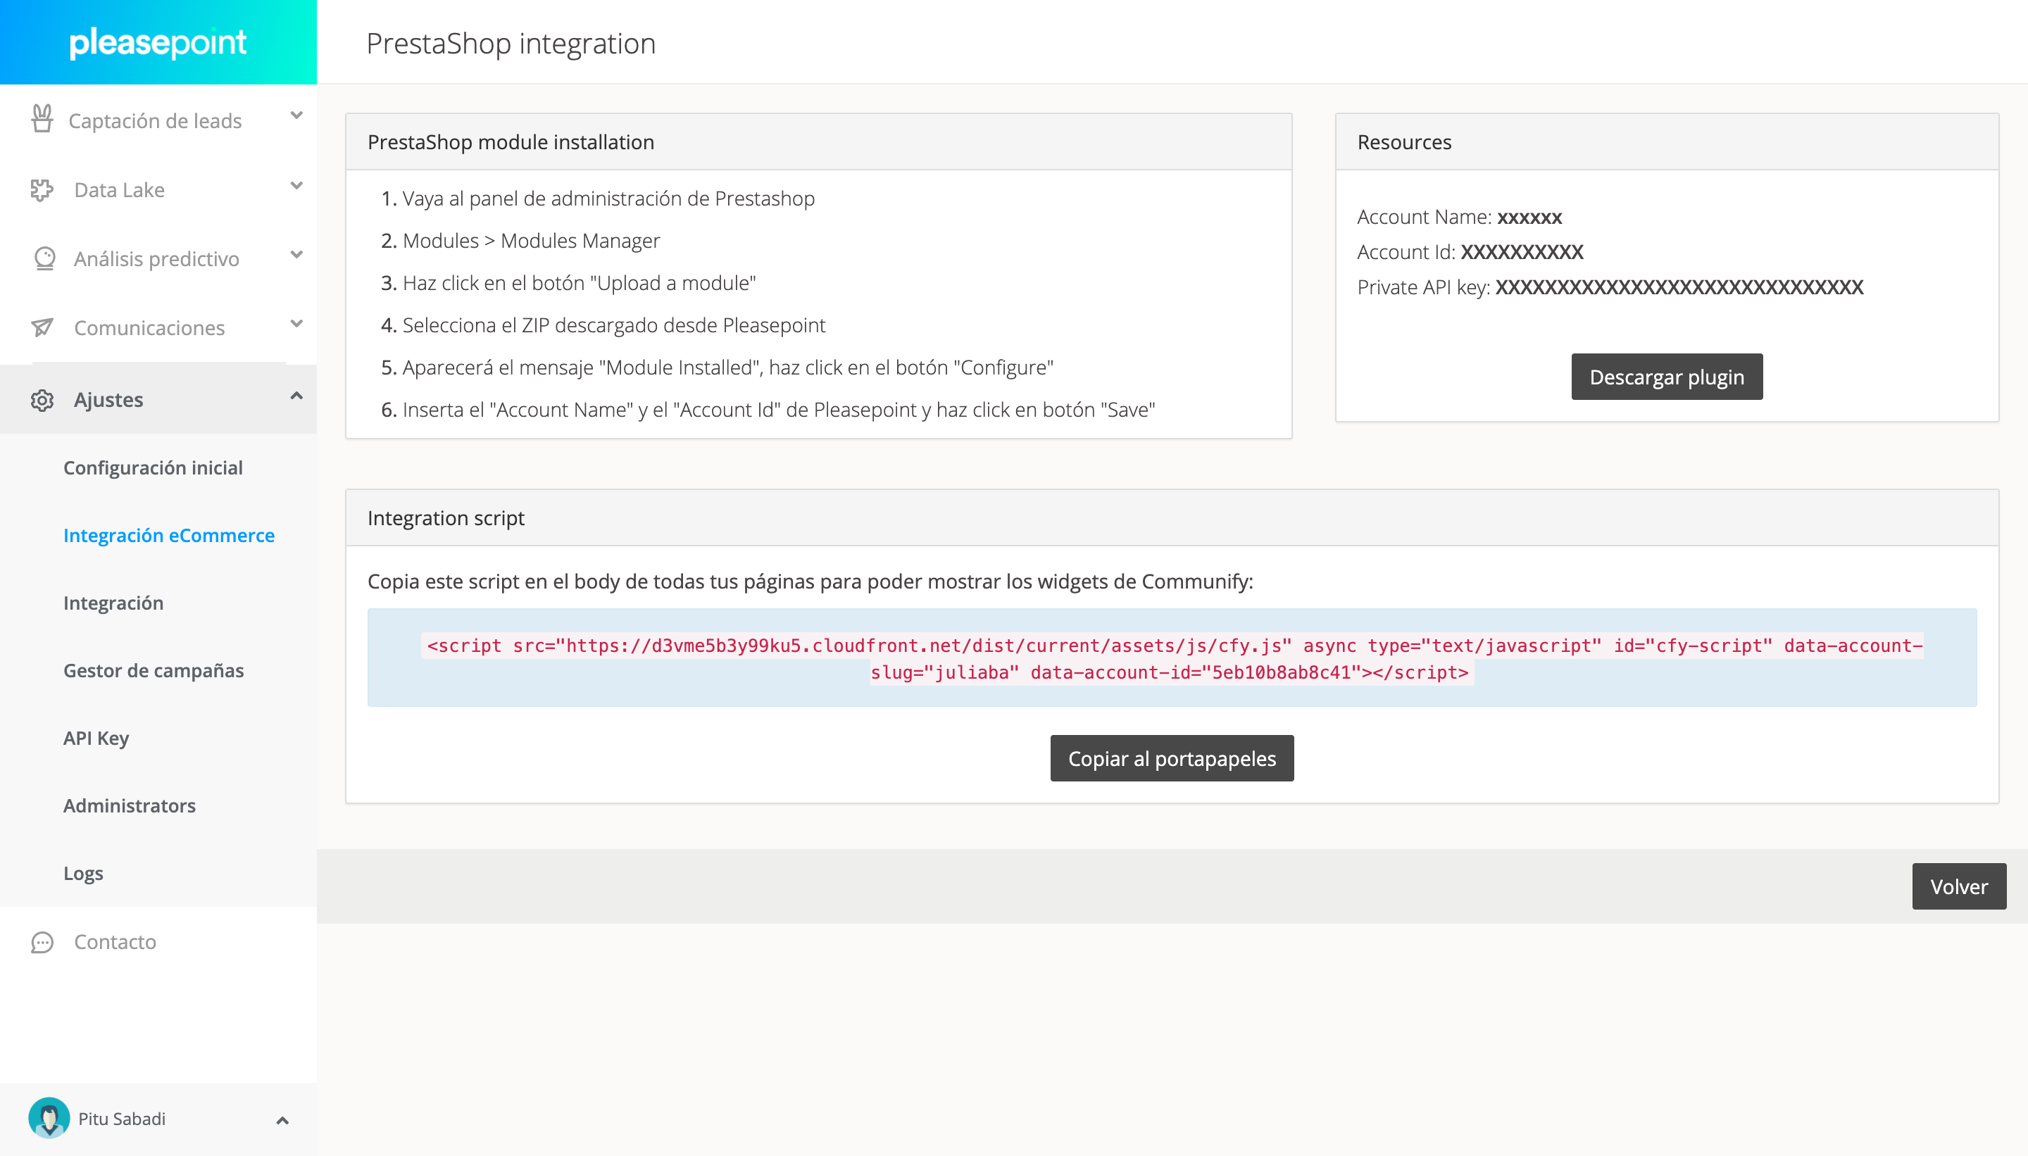
Task: Expand the Data Lake submenu arrow
Action: tap(296, 186)
